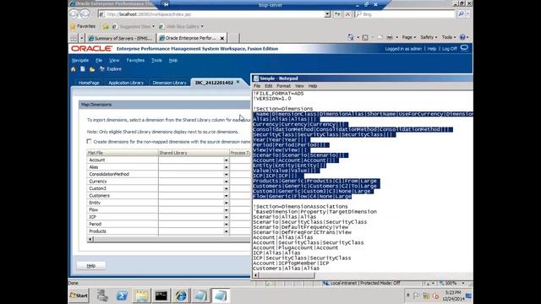This screenshot has width=541, height=304.
Task: Click the IE help question icon
Action: (x=462, y=37)
